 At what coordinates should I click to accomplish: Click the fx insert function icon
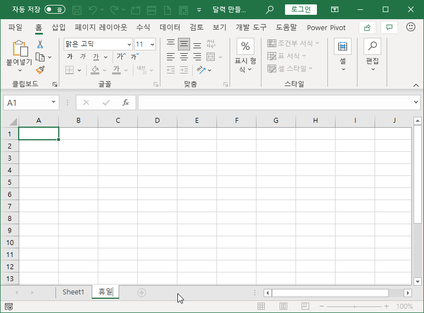[x=126, y=103]
